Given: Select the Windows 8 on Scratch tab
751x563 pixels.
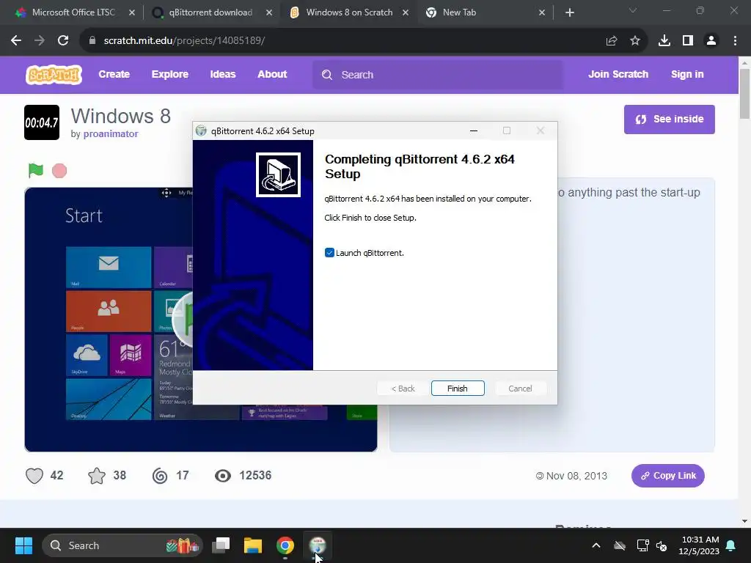Looking at the screenshot, I should [x=349, y=12].
